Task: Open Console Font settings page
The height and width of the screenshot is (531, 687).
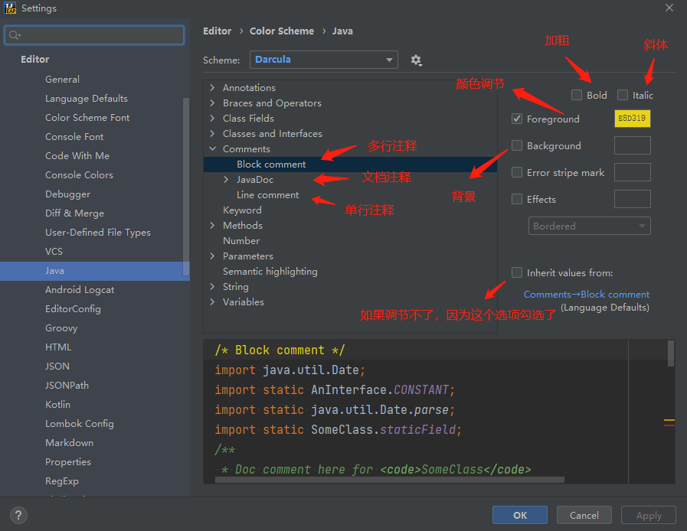Action: click(x=74, y=137)
